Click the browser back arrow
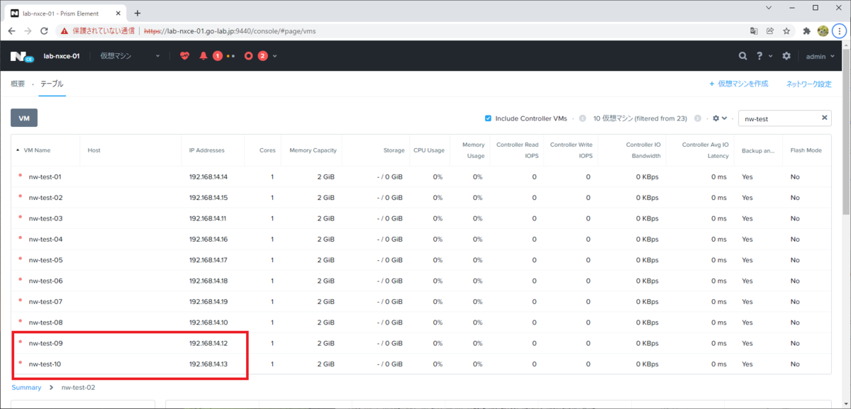The image size is (851, 409). pos(11,31)
